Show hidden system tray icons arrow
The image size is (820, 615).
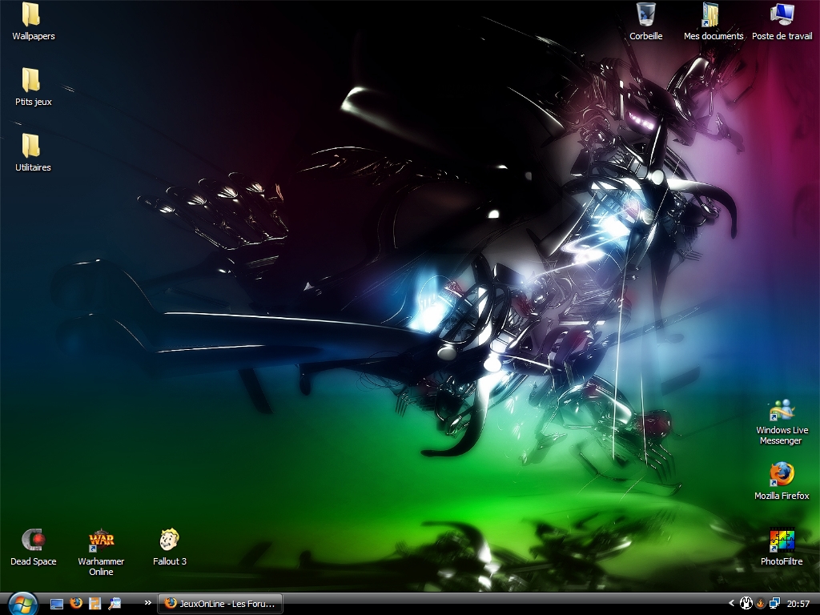(731, 604)
